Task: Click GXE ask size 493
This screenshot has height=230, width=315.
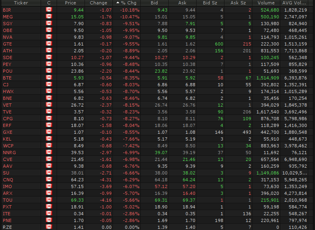Action: (247, 132)
